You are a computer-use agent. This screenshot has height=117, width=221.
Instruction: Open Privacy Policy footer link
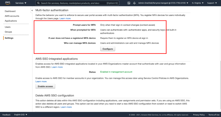199,115
